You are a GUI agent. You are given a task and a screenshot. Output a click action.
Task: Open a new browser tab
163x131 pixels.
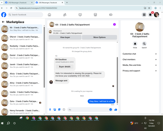[x=67, y=3]
